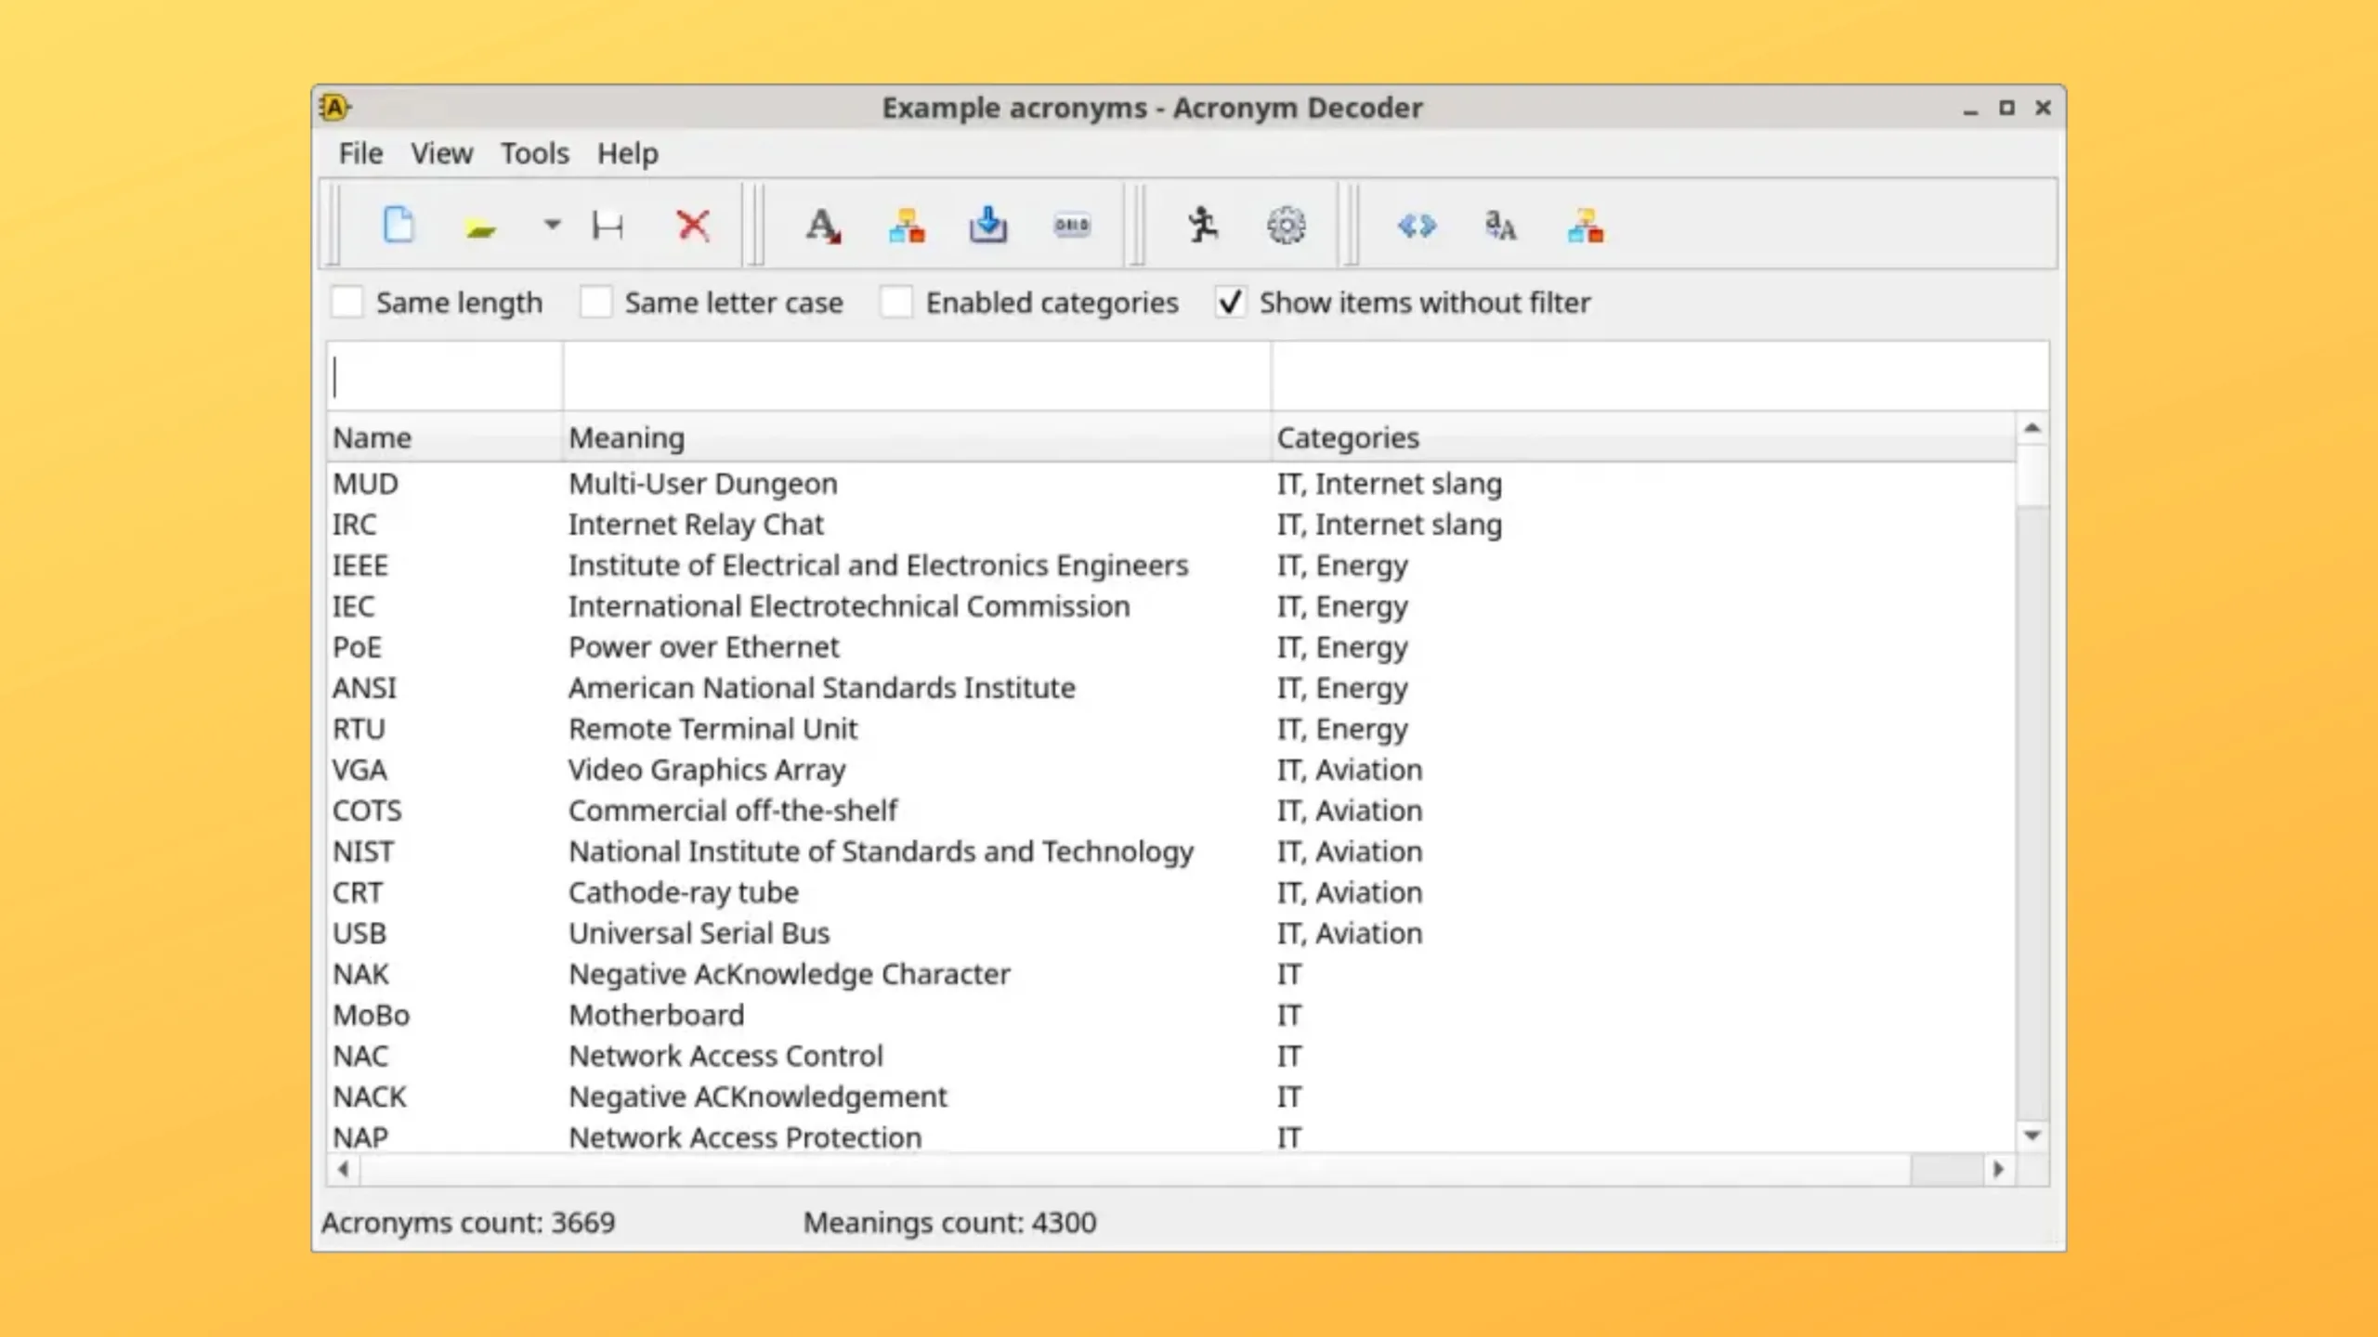Select the NAK acronym row
Screen dimensions: 2378x1337
tap(1170, 974)
